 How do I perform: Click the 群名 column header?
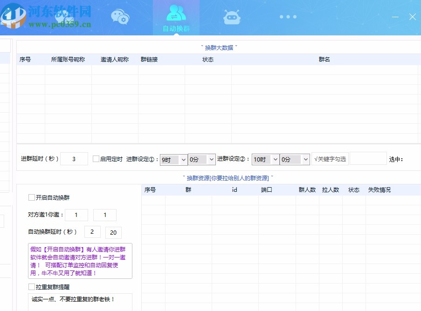click(324, 60)
